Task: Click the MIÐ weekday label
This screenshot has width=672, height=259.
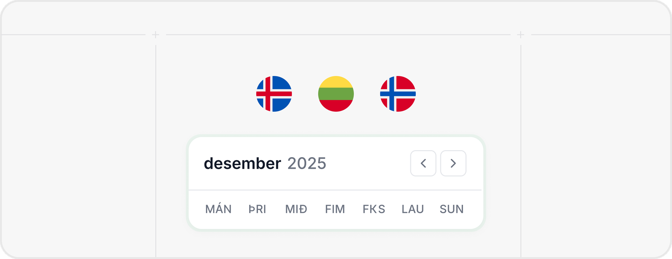Action: pyautogui.click(x=296, y=209)
